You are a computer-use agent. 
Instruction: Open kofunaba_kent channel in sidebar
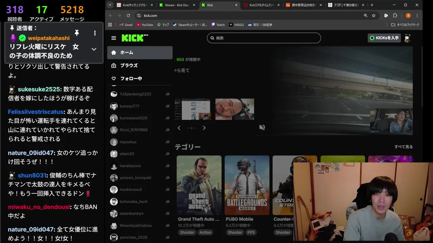(140, 201)
